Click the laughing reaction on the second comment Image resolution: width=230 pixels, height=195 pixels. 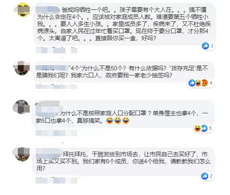pyautogui.click(x=198, y=83)
